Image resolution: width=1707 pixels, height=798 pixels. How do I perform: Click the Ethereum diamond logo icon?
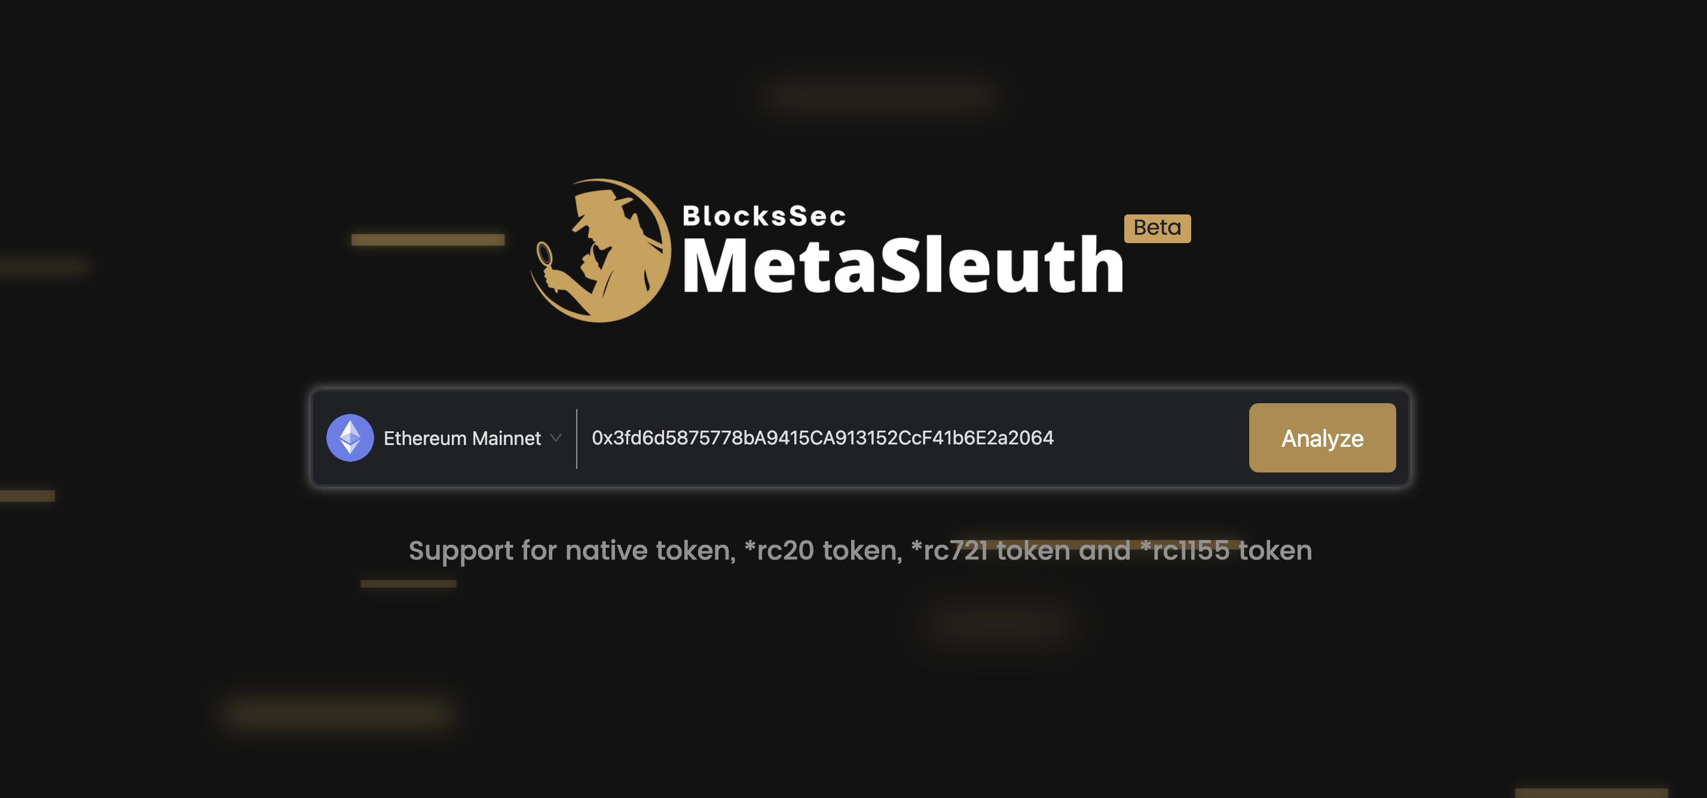point(350,438)
